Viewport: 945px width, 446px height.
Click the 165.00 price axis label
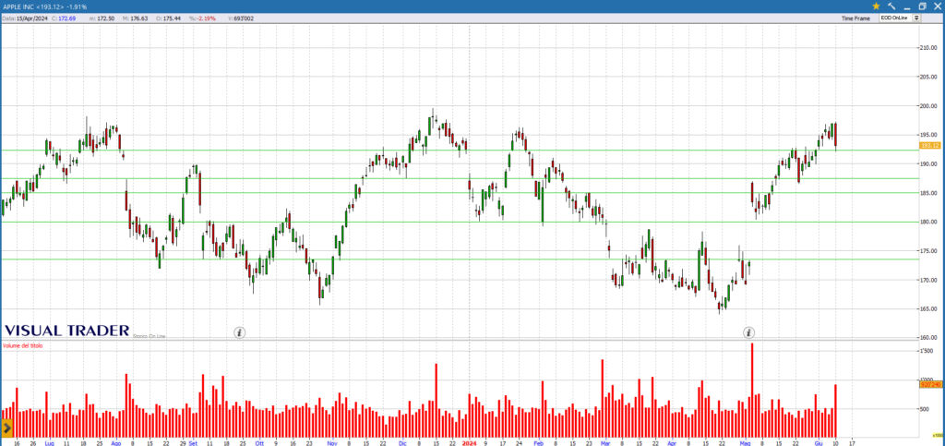(927, 309)
